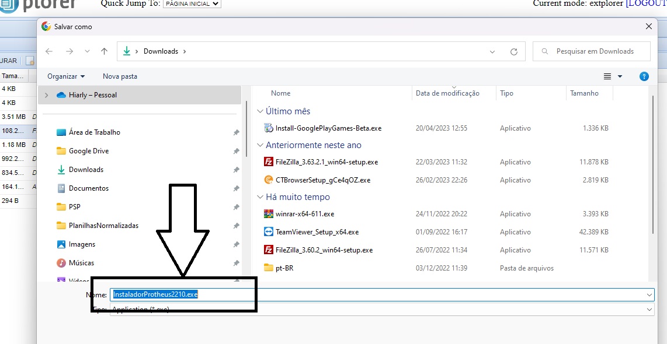Click the Refresh folder icon
This screenshot has height=344, width=667.
click(x=513, y=51)
